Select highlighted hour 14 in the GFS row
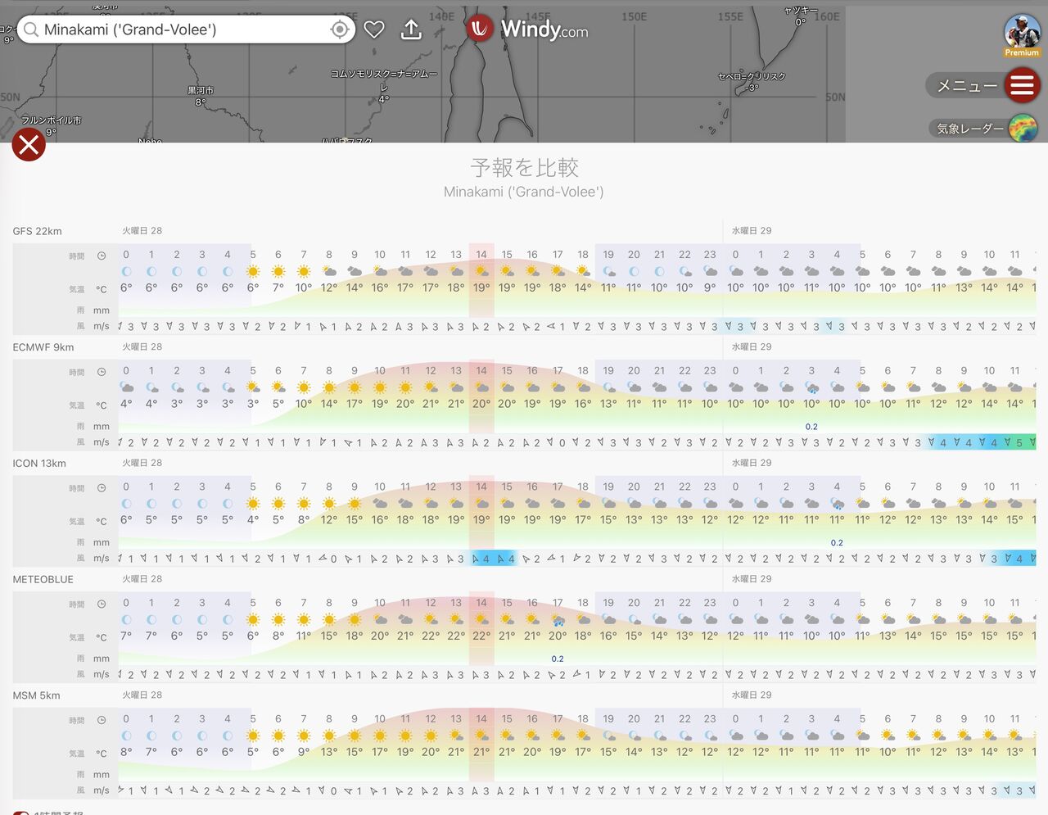The image size is (1048, 815). [x=481, y=255]
